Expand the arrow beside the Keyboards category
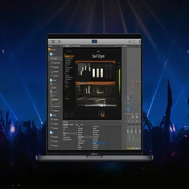The width and height of the screenshot is (189, 189). (77, 133)
